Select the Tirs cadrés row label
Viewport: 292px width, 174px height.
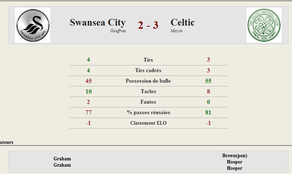pyautogui.click(x=148, y=70)
